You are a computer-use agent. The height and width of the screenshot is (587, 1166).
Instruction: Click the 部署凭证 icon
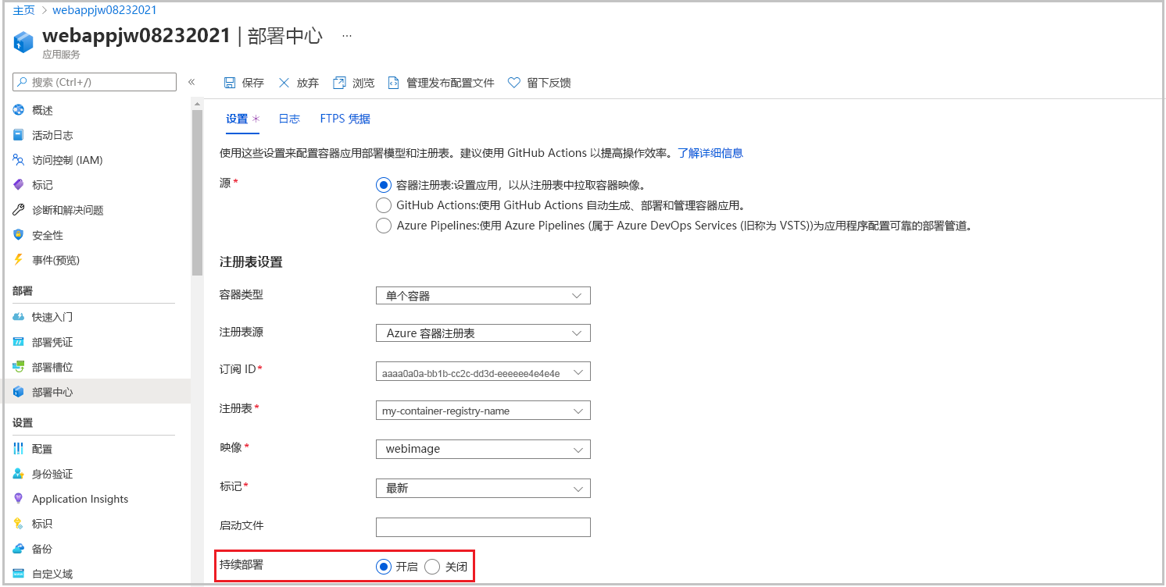19,342
